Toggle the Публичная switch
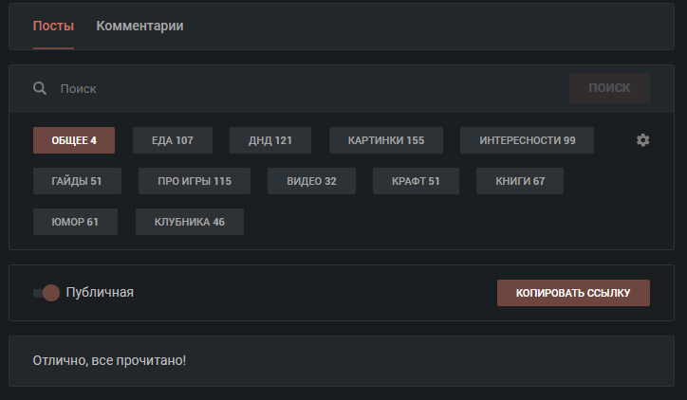The width and height of the screenshot is (687, 400). click(46, 293)
